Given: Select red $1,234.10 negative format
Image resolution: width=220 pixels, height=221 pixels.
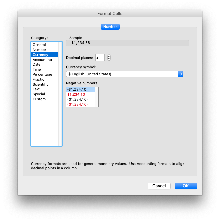Looking at the screenshot, I should pyautogui.click(x=81, y=94).
